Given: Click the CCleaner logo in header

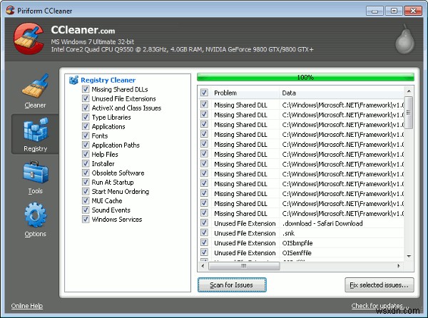Looking at the screenshot, I should 29,39.
